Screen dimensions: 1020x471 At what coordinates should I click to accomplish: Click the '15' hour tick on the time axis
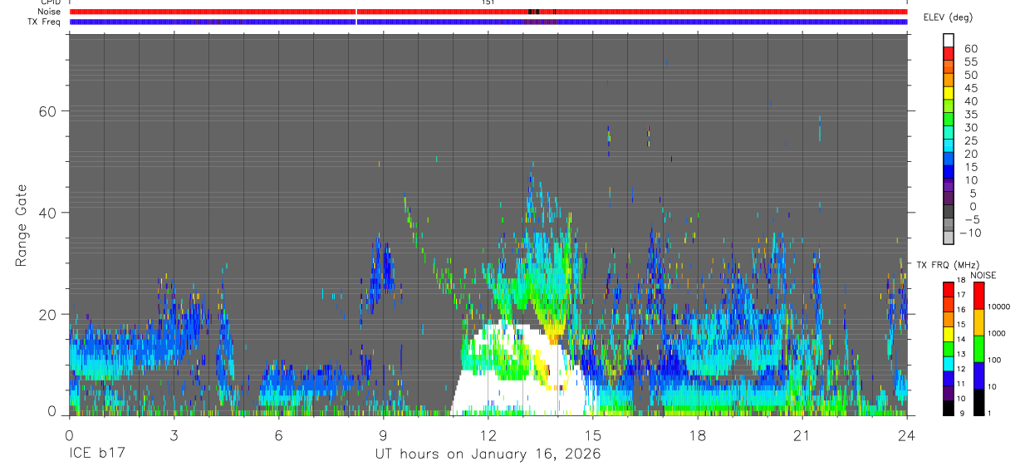click(x=592, y=435)
